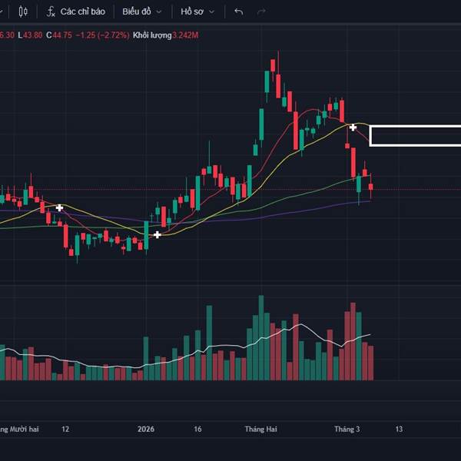Redo the chart action

261,12
